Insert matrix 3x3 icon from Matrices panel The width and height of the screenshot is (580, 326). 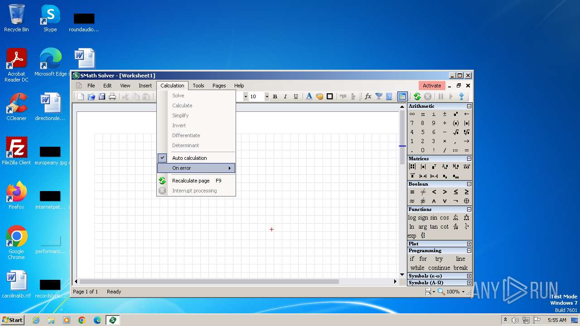[412, 167]
